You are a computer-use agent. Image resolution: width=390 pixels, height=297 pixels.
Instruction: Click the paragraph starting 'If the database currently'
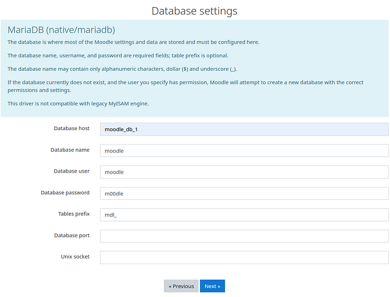186,86
